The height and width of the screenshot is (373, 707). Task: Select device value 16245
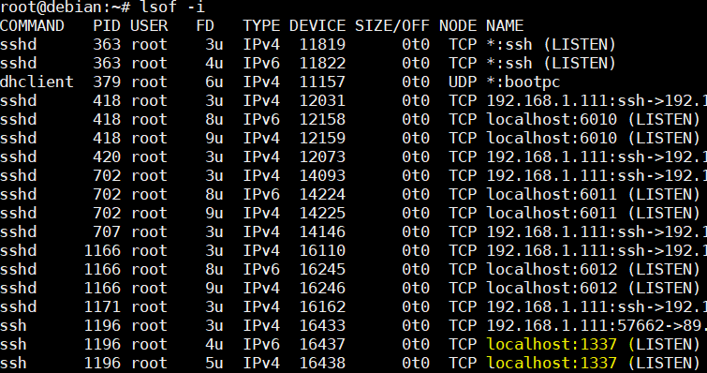pos(322,269)
